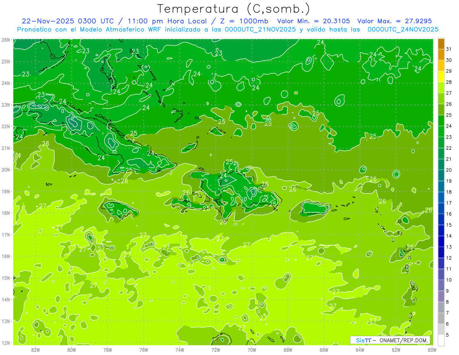The width and height of the screenshot is (459, 355).
Task: Click the dark blue segment between 13 and 14
Action: coord(441,241)
